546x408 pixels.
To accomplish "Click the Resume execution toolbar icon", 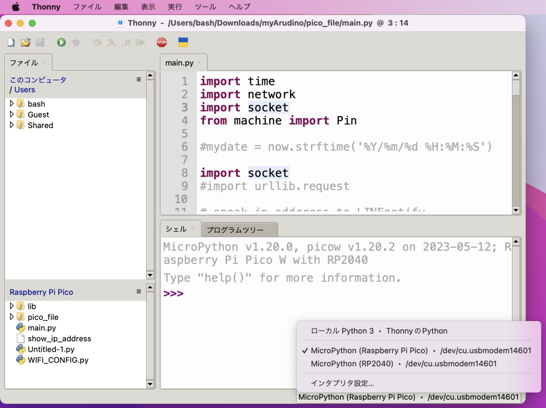I will click(141, 42).
